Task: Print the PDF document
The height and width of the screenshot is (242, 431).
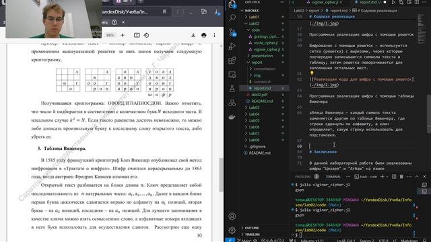Action: pos(203,35)
